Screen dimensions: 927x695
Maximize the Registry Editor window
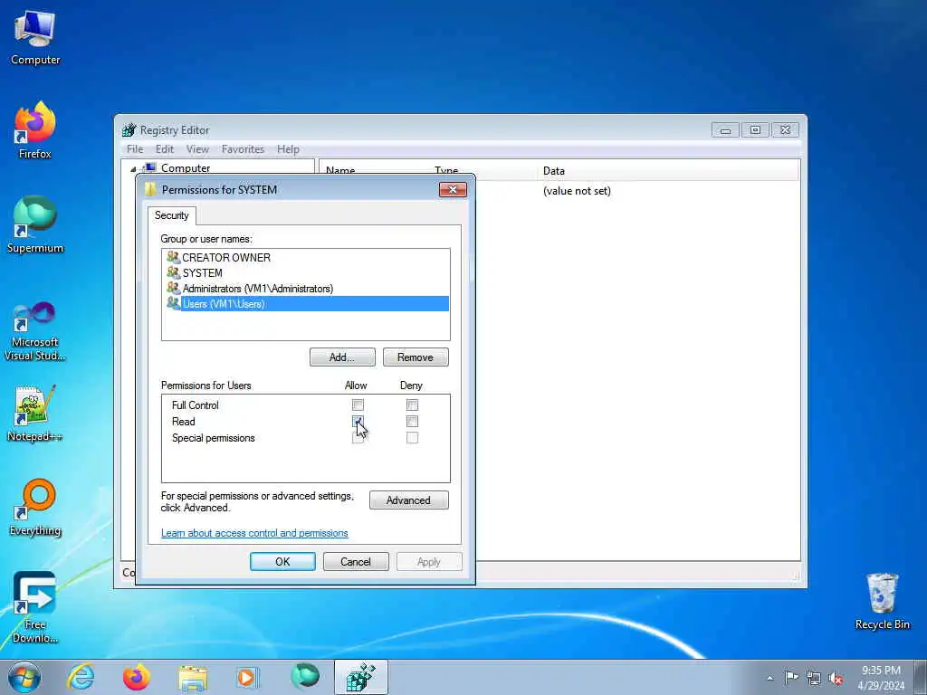(755, 130)
